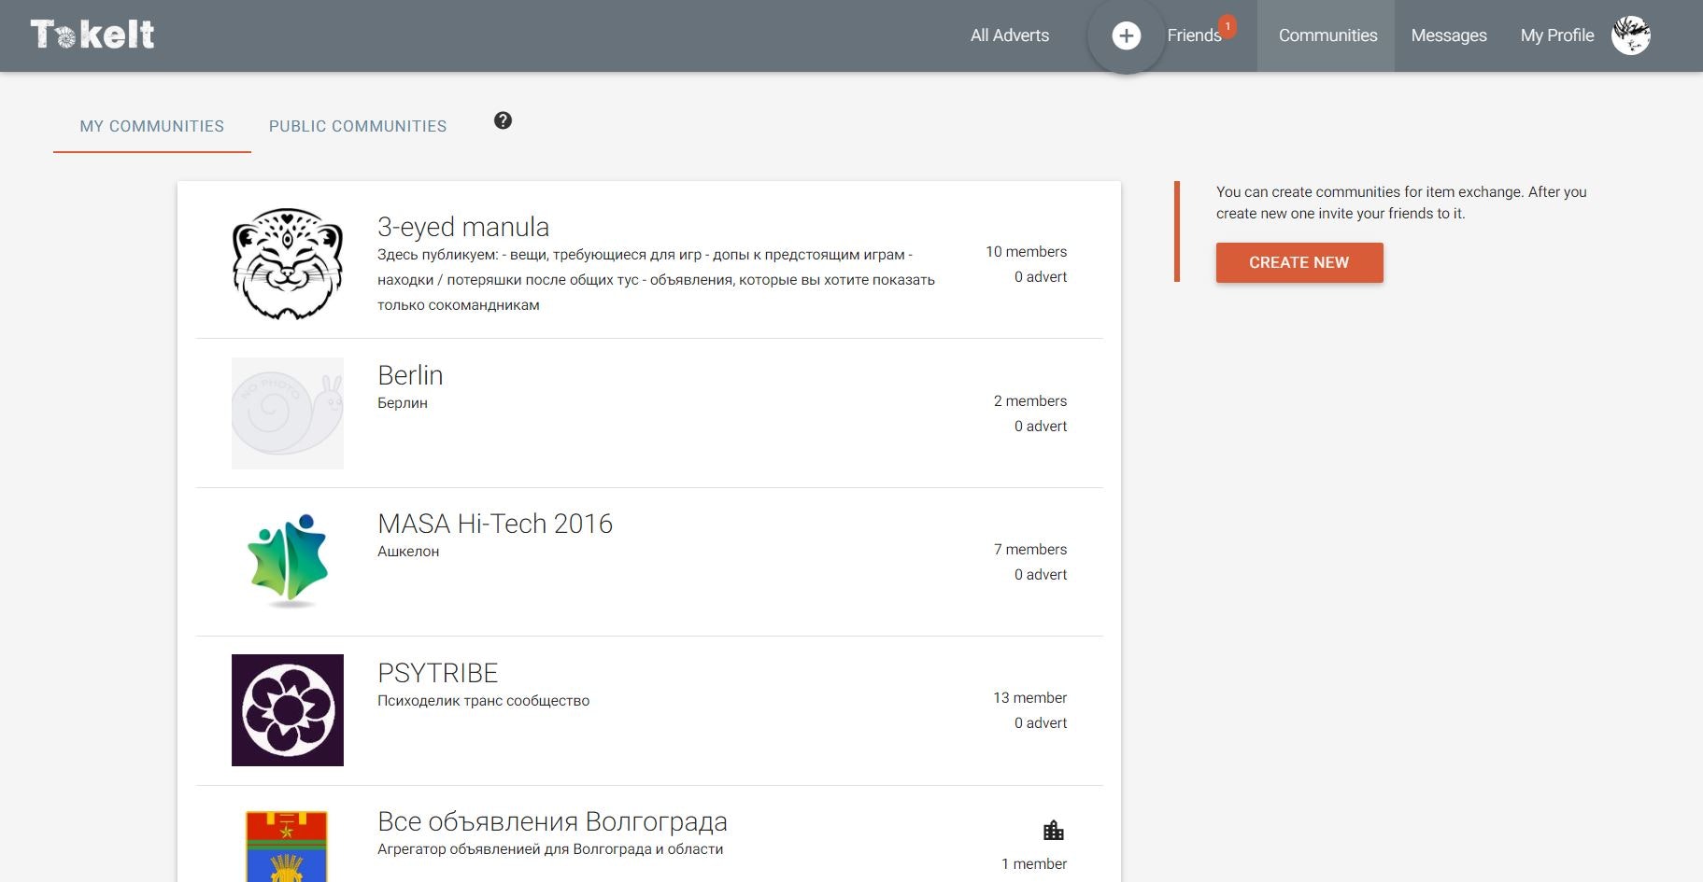Viewport: 1703px width, 882px height.
Task: Open the Все объявления Волгограда community title
Action: pyautogui.click(x=552, y=821)
